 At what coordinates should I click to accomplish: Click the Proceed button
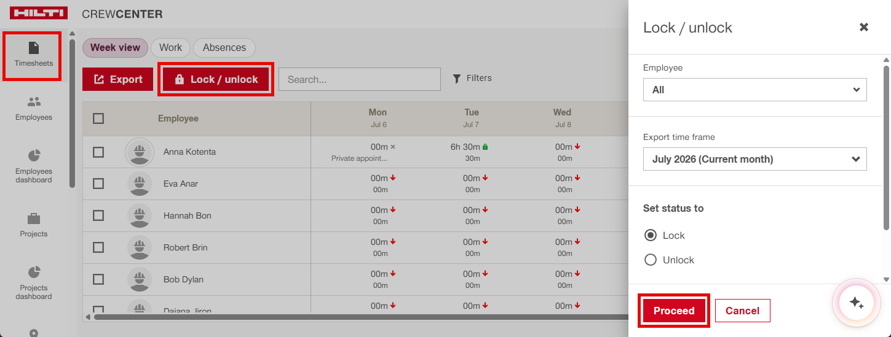tap(674, 311)
